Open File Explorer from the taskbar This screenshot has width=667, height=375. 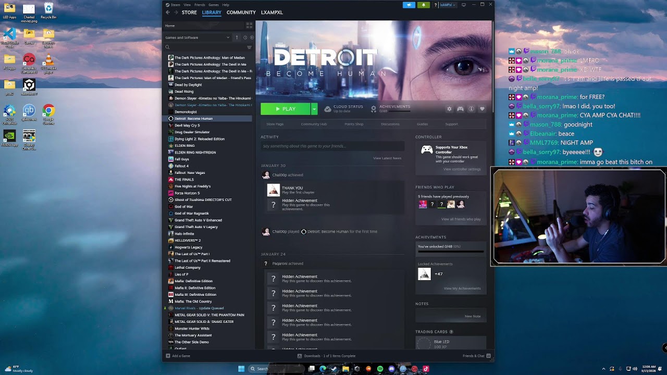(345, 369)
